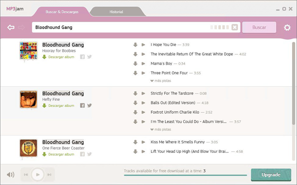The height and width of the screenshot is (185, 297).
Task: Go back with the left arrow
Action: pos(11,27)
